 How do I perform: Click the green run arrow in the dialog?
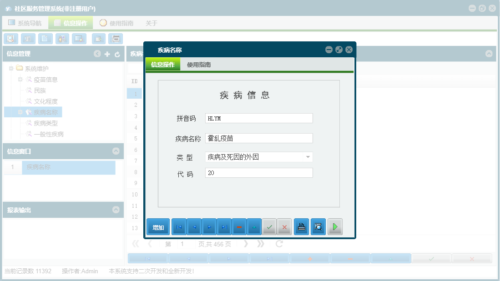click(x=335, y=226)
